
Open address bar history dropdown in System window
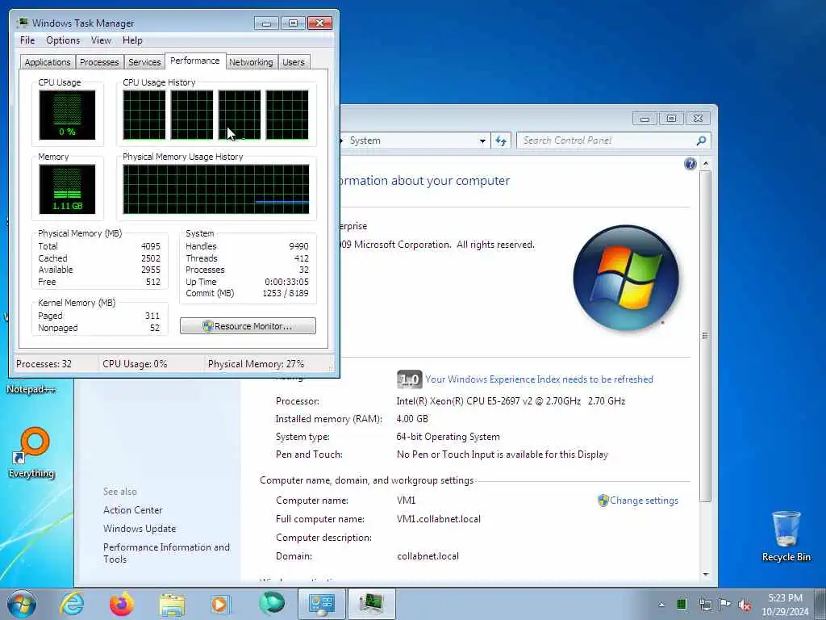click(x=482, y=140)
